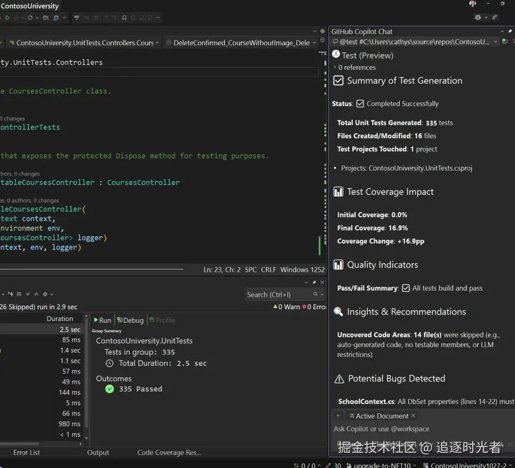Click the account avatar in title bar
The height and width of the screenshot is (468, 515).
(x=473, y=4)
